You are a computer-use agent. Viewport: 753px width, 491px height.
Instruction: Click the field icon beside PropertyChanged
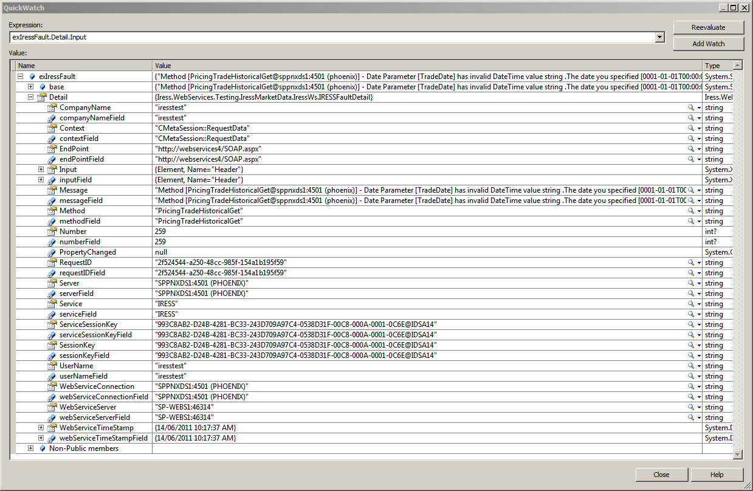pos(52,252)
